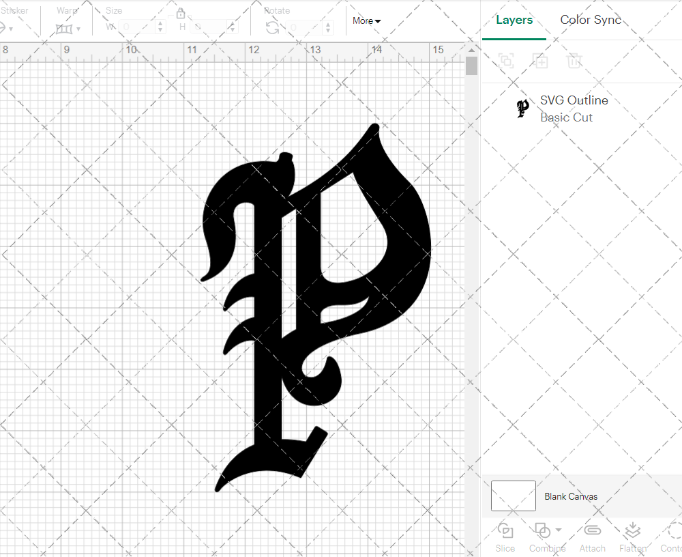Toggle the size lock aspect ratio
Viewport: 682px width, 557px height.
coord(181,13)
